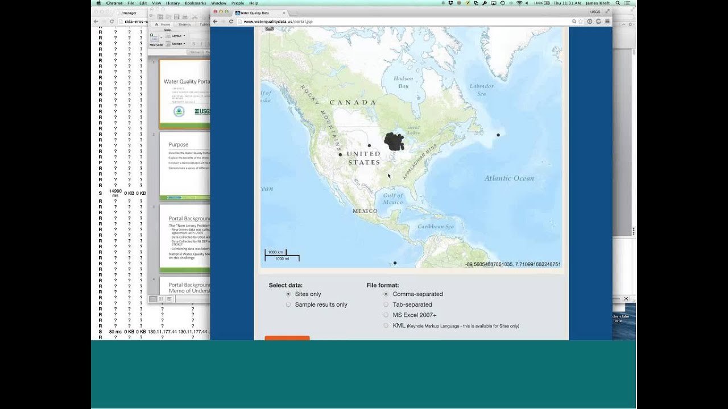
Task: Open the Section dropdown in PowerPoint
Action: 175,44
